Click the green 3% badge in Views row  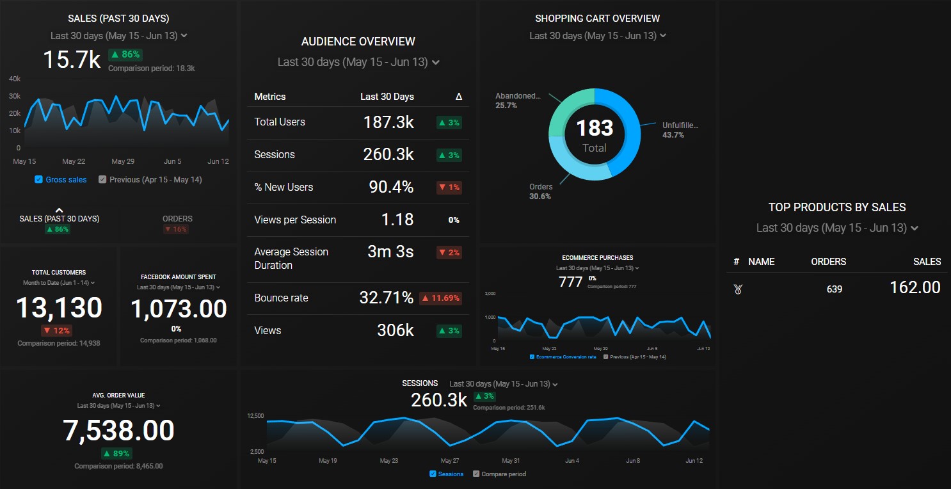449,330
